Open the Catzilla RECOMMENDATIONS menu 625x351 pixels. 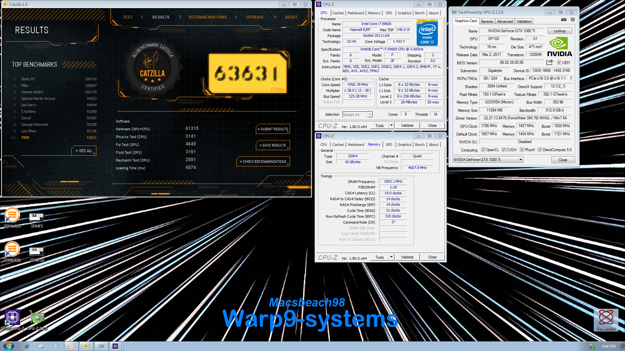(x=208, y=17)
